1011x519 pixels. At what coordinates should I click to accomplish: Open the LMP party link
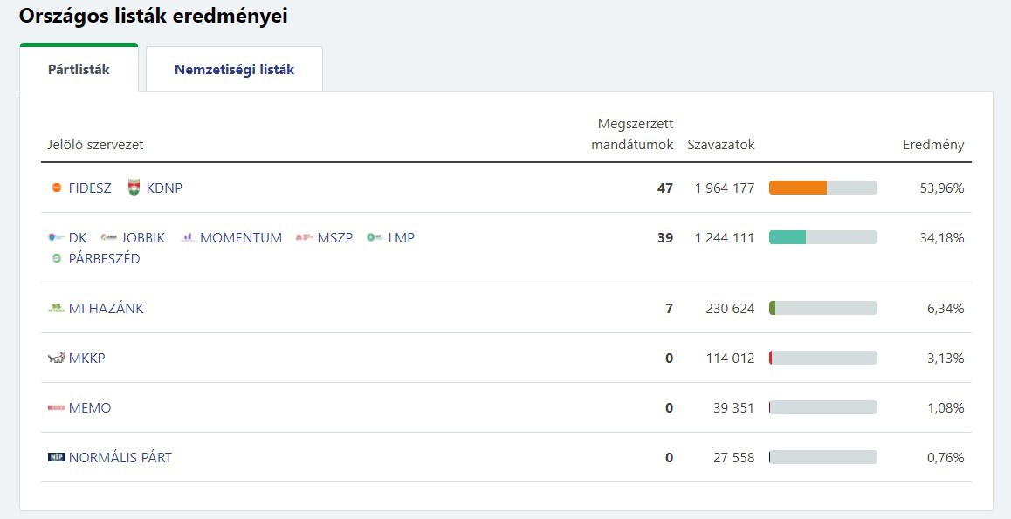point(401,237)
